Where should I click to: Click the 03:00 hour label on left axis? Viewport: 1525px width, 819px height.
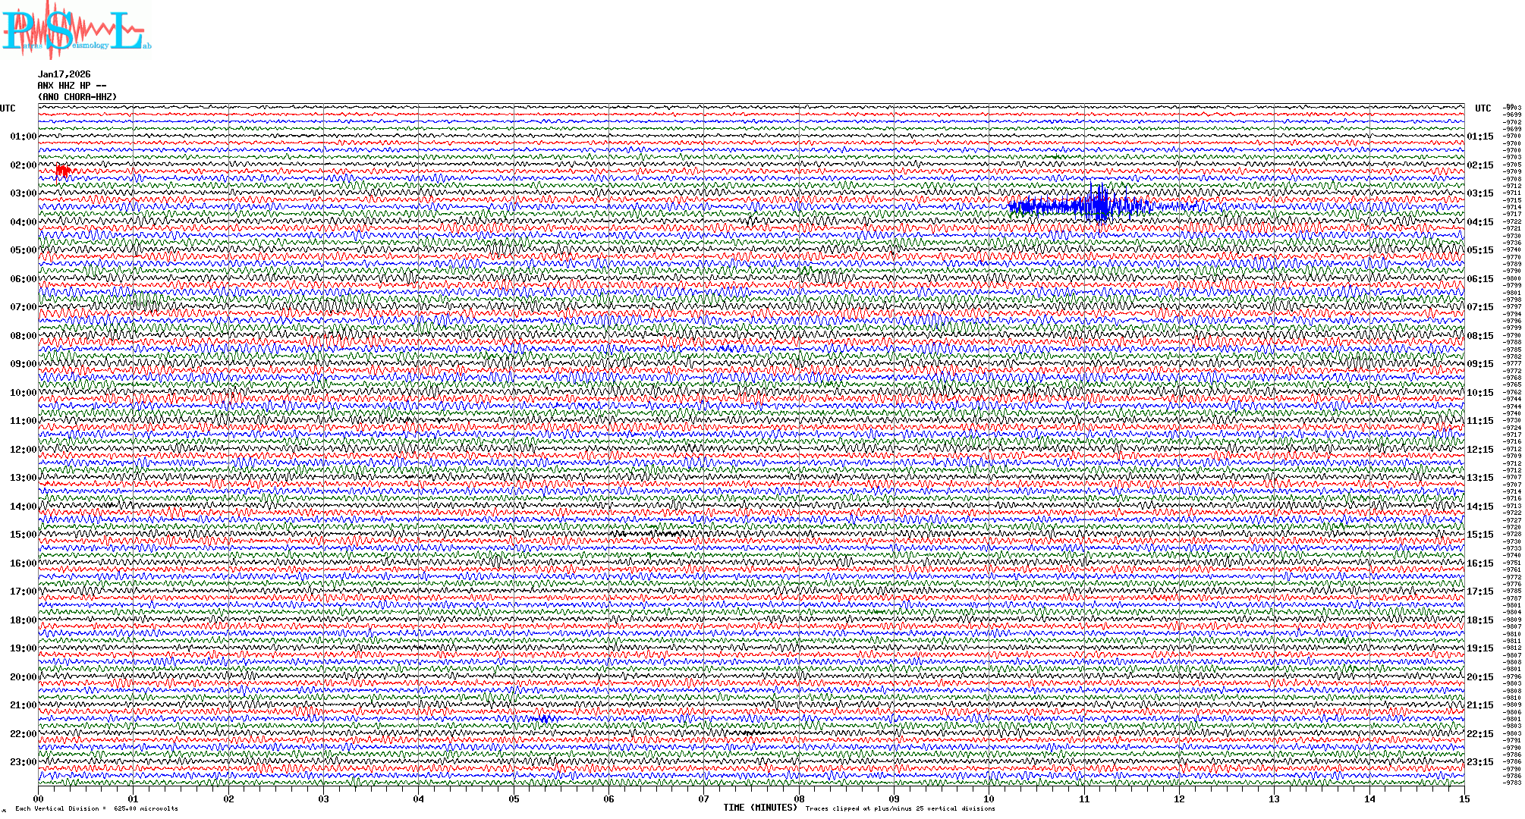tap(23, 193)
